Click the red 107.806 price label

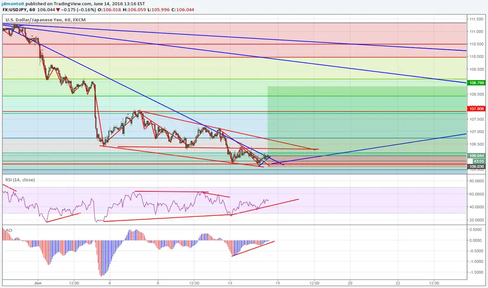point(476,109)
